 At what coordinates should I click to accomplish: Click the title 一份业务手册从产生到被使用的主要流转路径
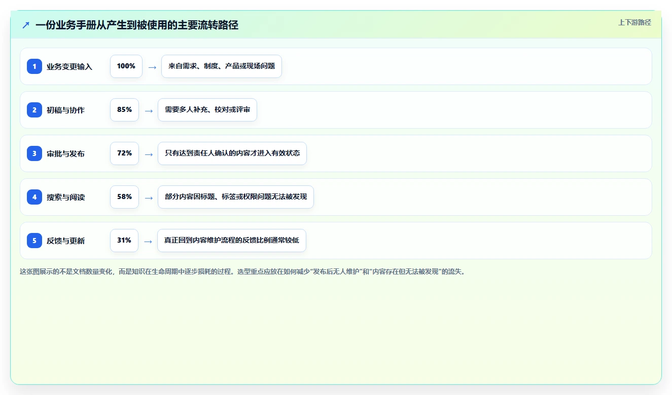(x=137, y=25)
